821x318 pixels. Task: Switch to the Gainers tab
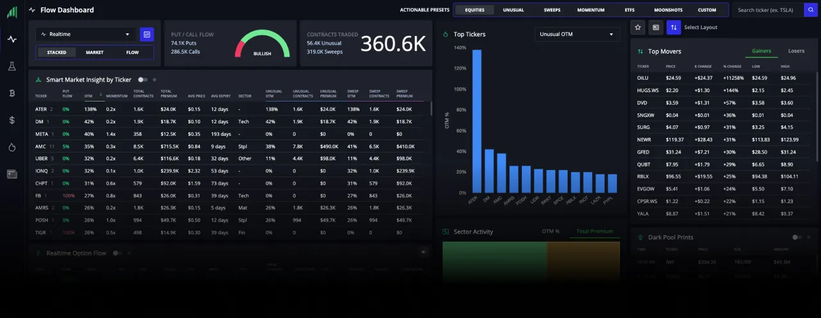[762, 51]
